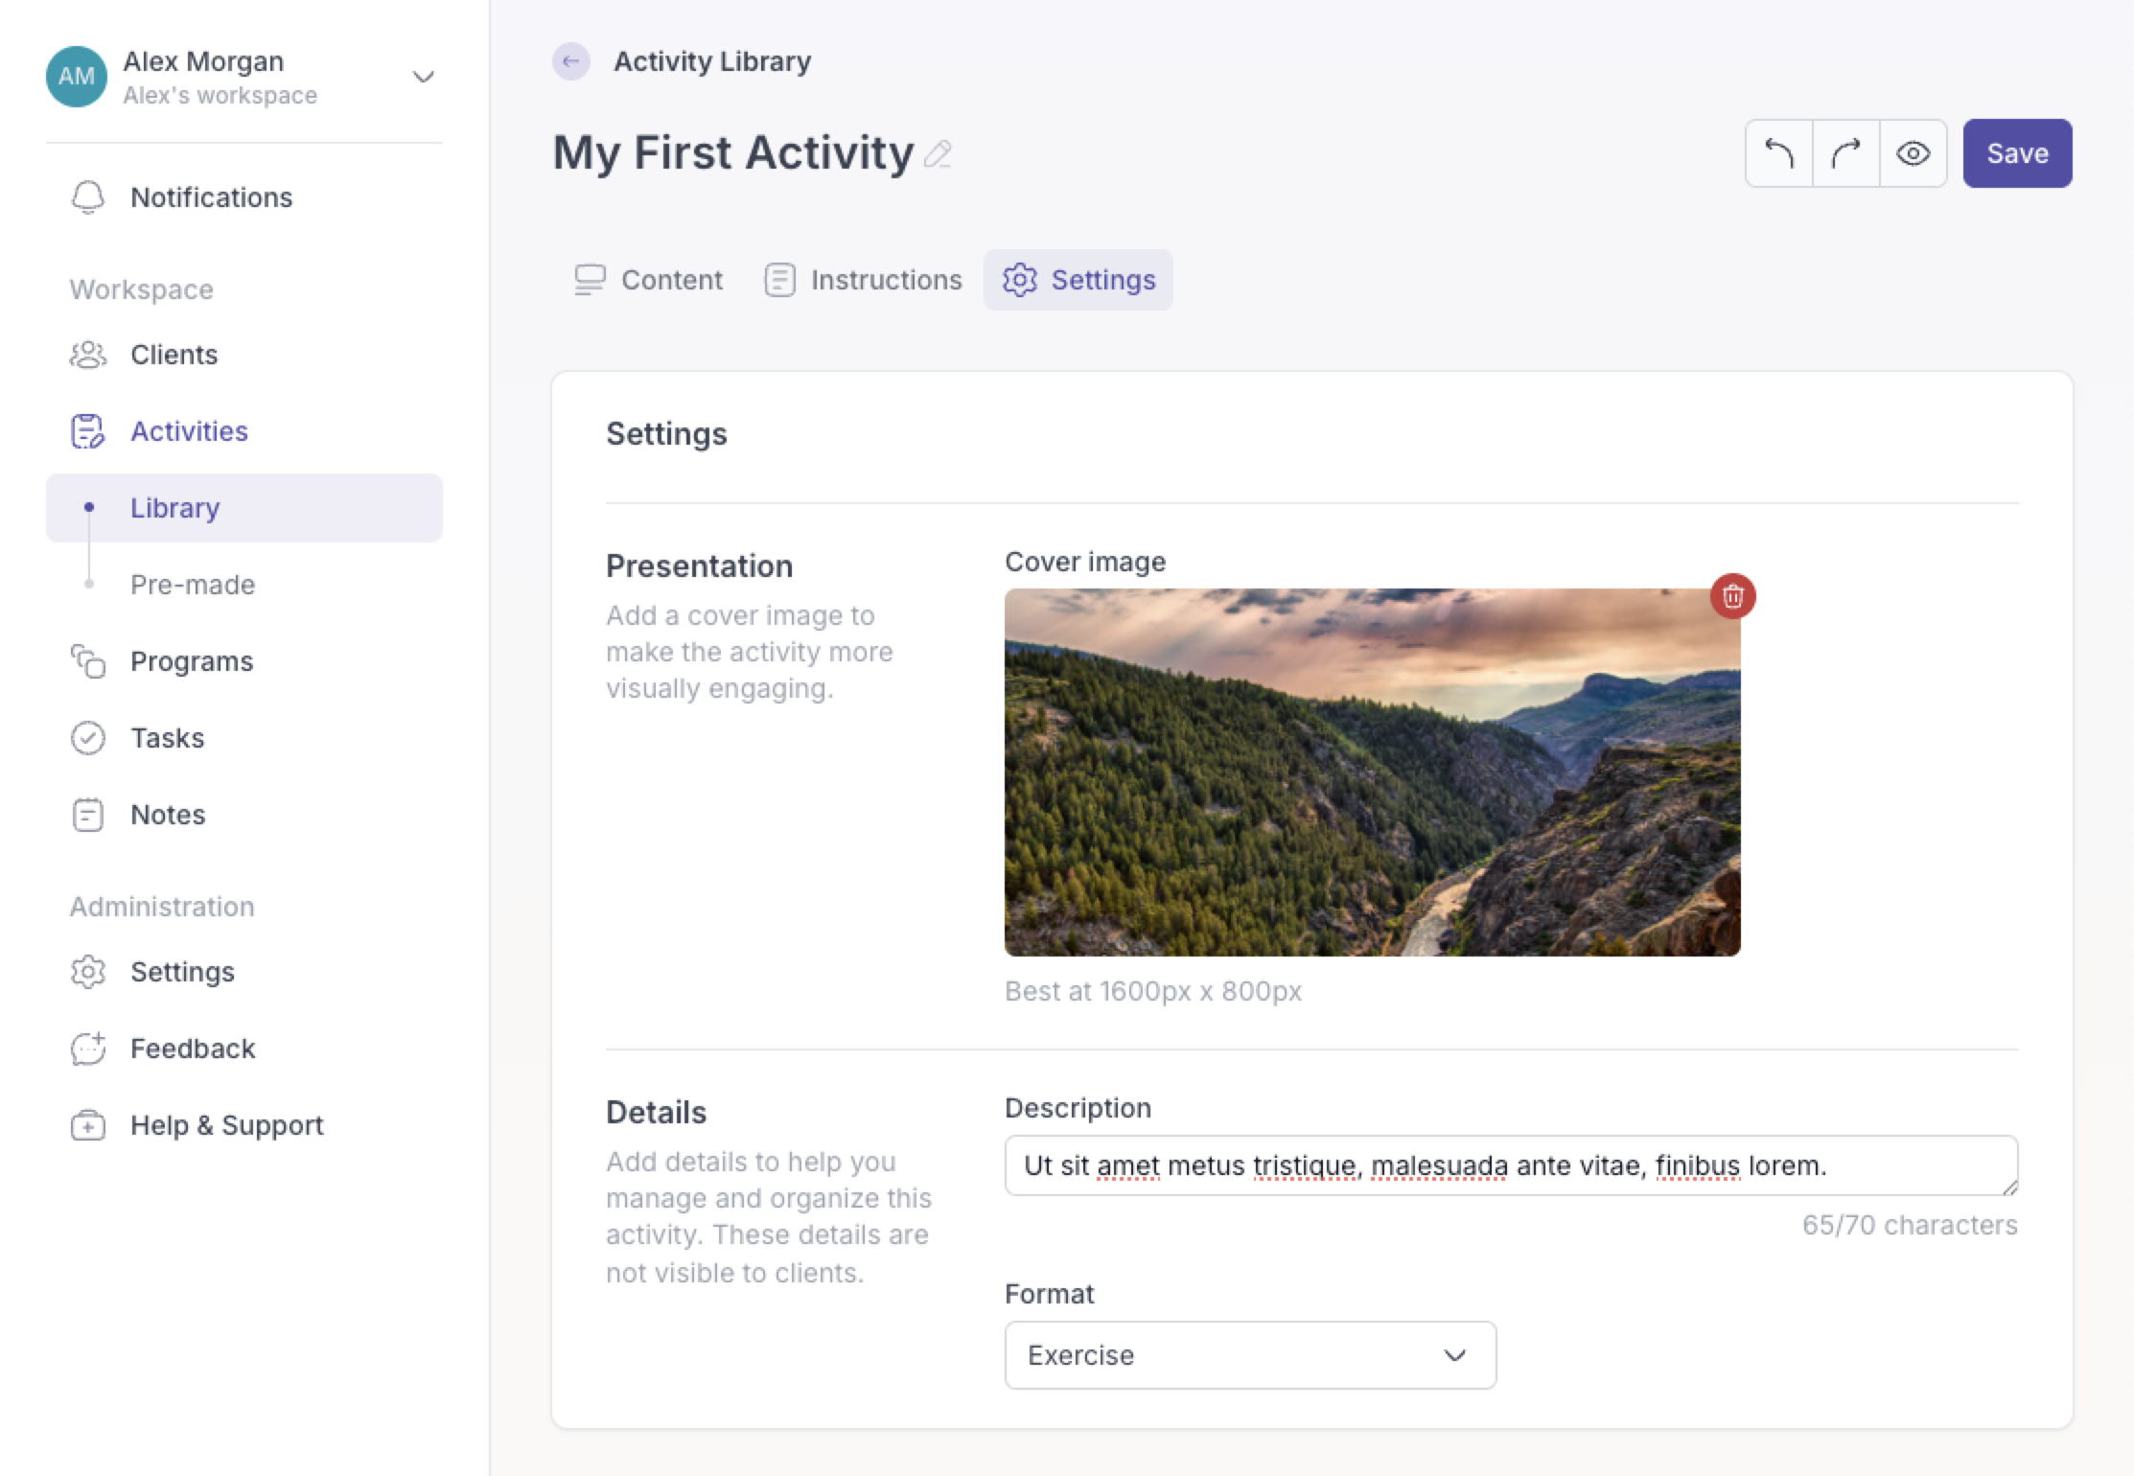Click the Help & Support plus-box icon
The width and height of the screenshot is (2134, 1476).
tap(88, 1125)
